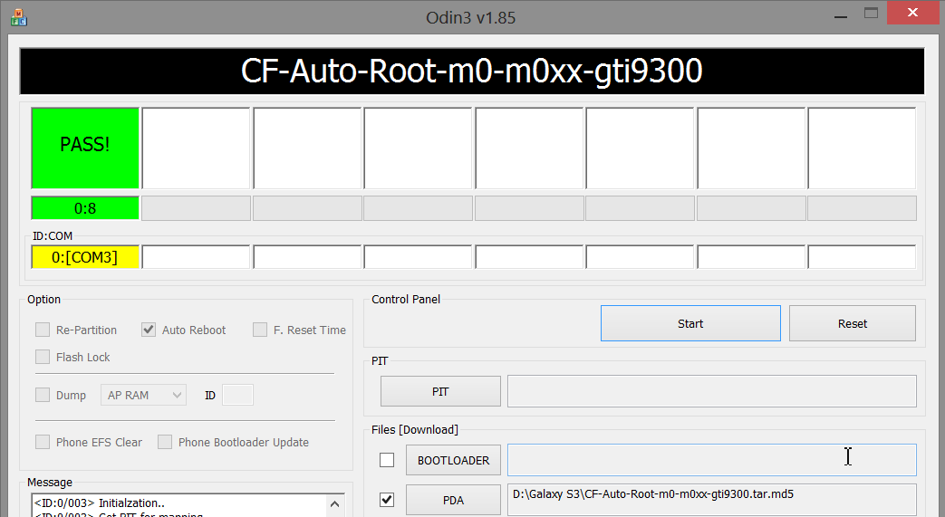Image resolution: width=945 pixels, height=517 pixels.
Task: Enable F. Reset Time checkbox
Action: click(x=260, y=330)
